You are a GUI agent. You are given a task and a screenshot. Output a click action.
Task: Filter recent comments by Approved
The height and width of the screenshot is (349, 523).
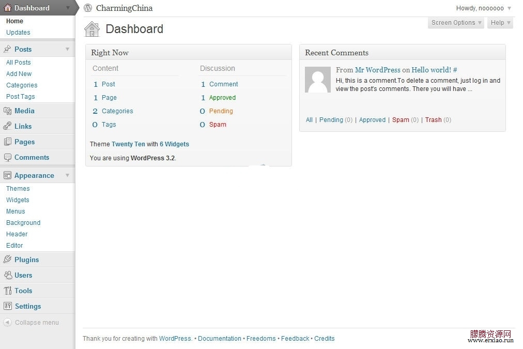point(372,120)
